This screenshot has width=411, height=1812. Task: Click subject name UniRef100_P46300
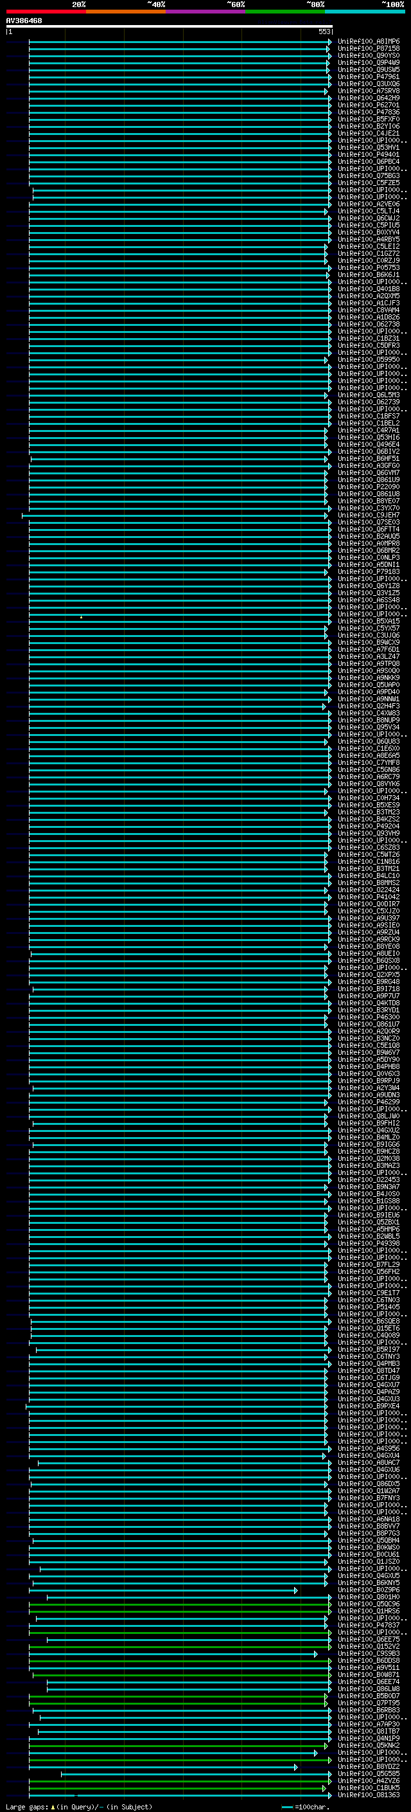(x=369, y=1017)
